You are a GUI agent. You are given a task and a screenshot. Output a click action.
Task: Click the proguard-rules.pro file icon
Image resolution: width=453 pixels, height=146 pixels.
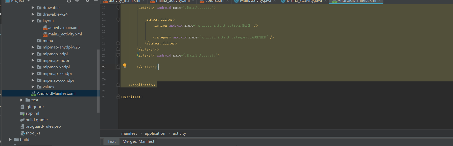pos(22,126)
